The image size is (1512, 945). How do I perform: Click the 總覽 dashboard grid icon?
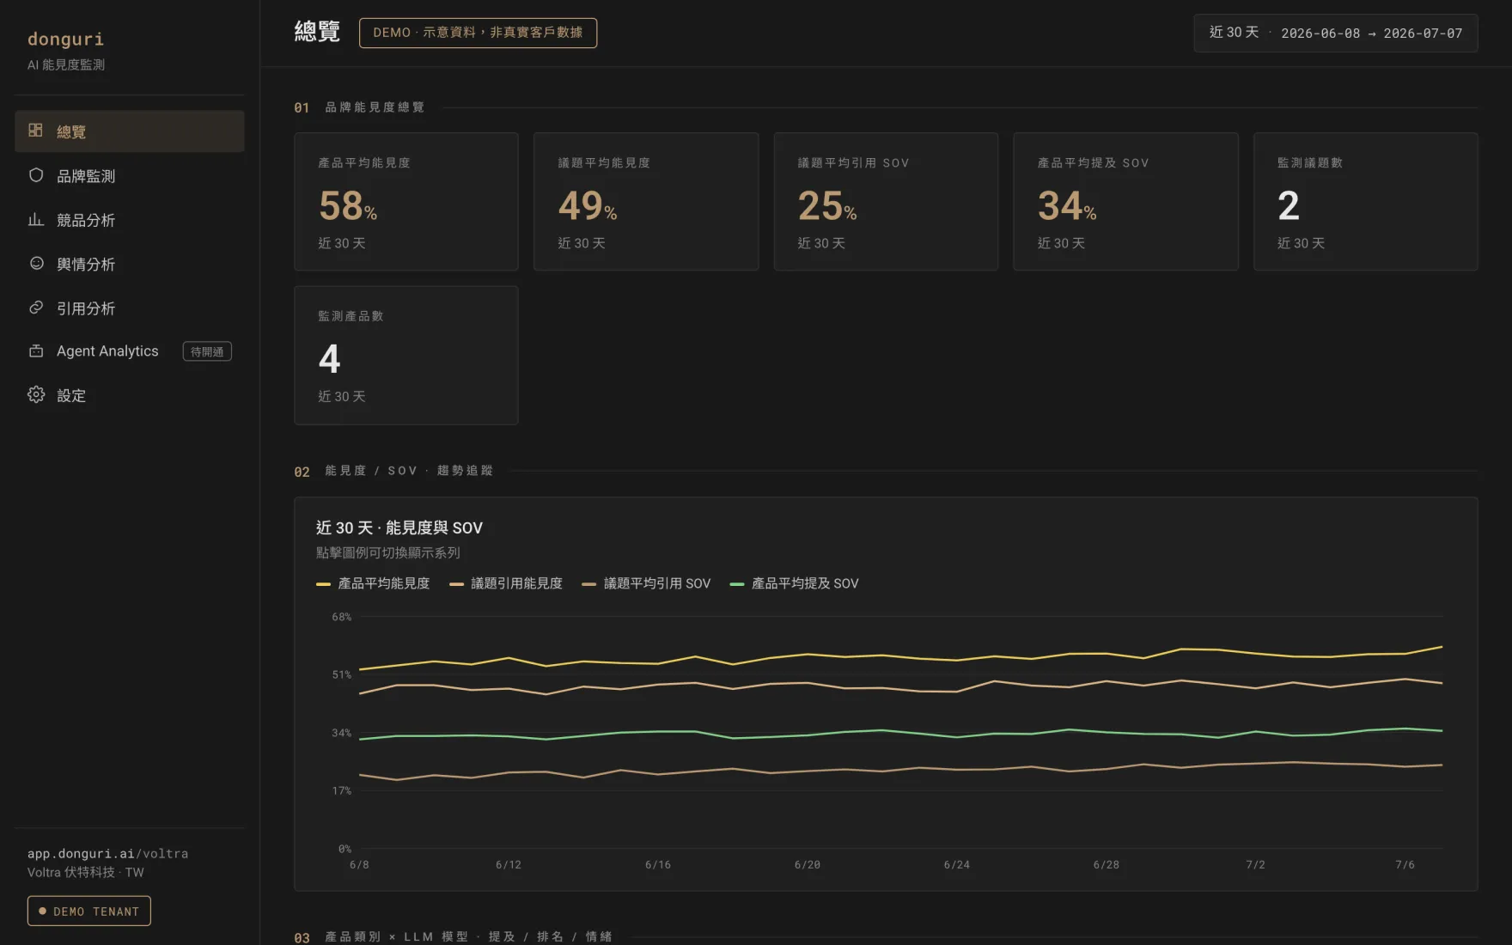[x=35, y=131]
